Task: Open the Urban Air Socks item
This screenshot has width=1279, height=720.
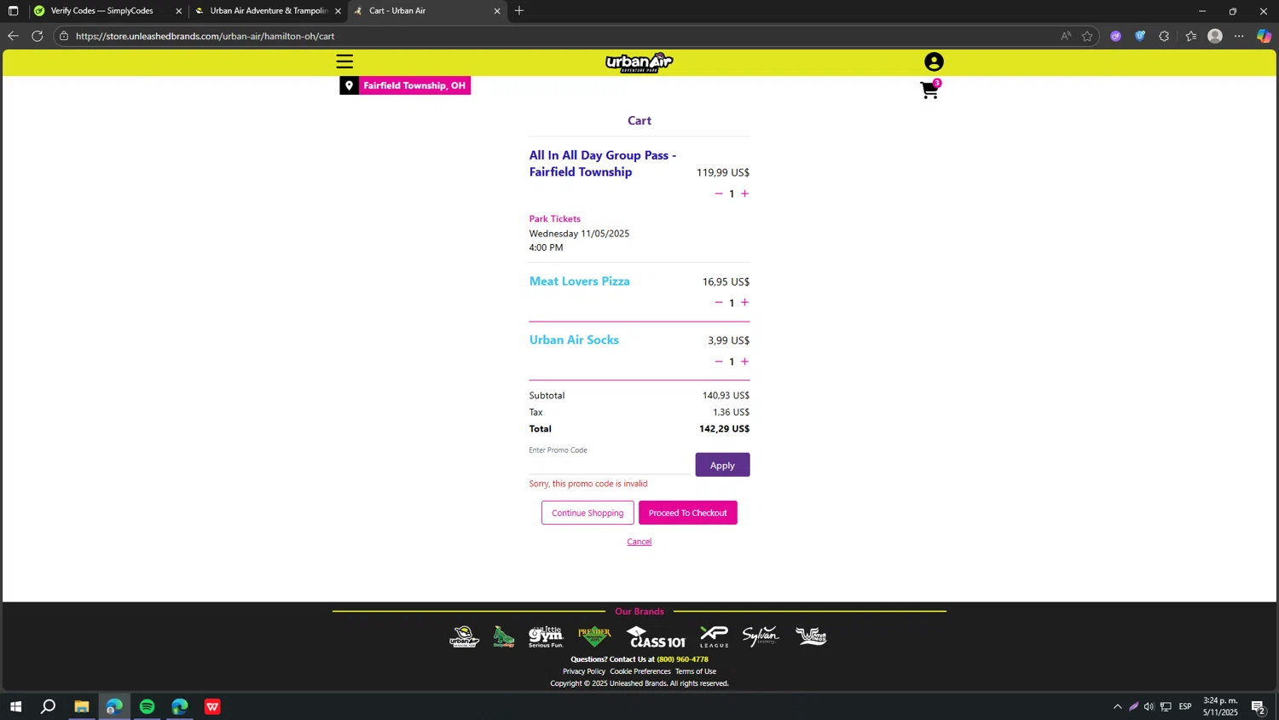Action: click(x=574, y=340)
